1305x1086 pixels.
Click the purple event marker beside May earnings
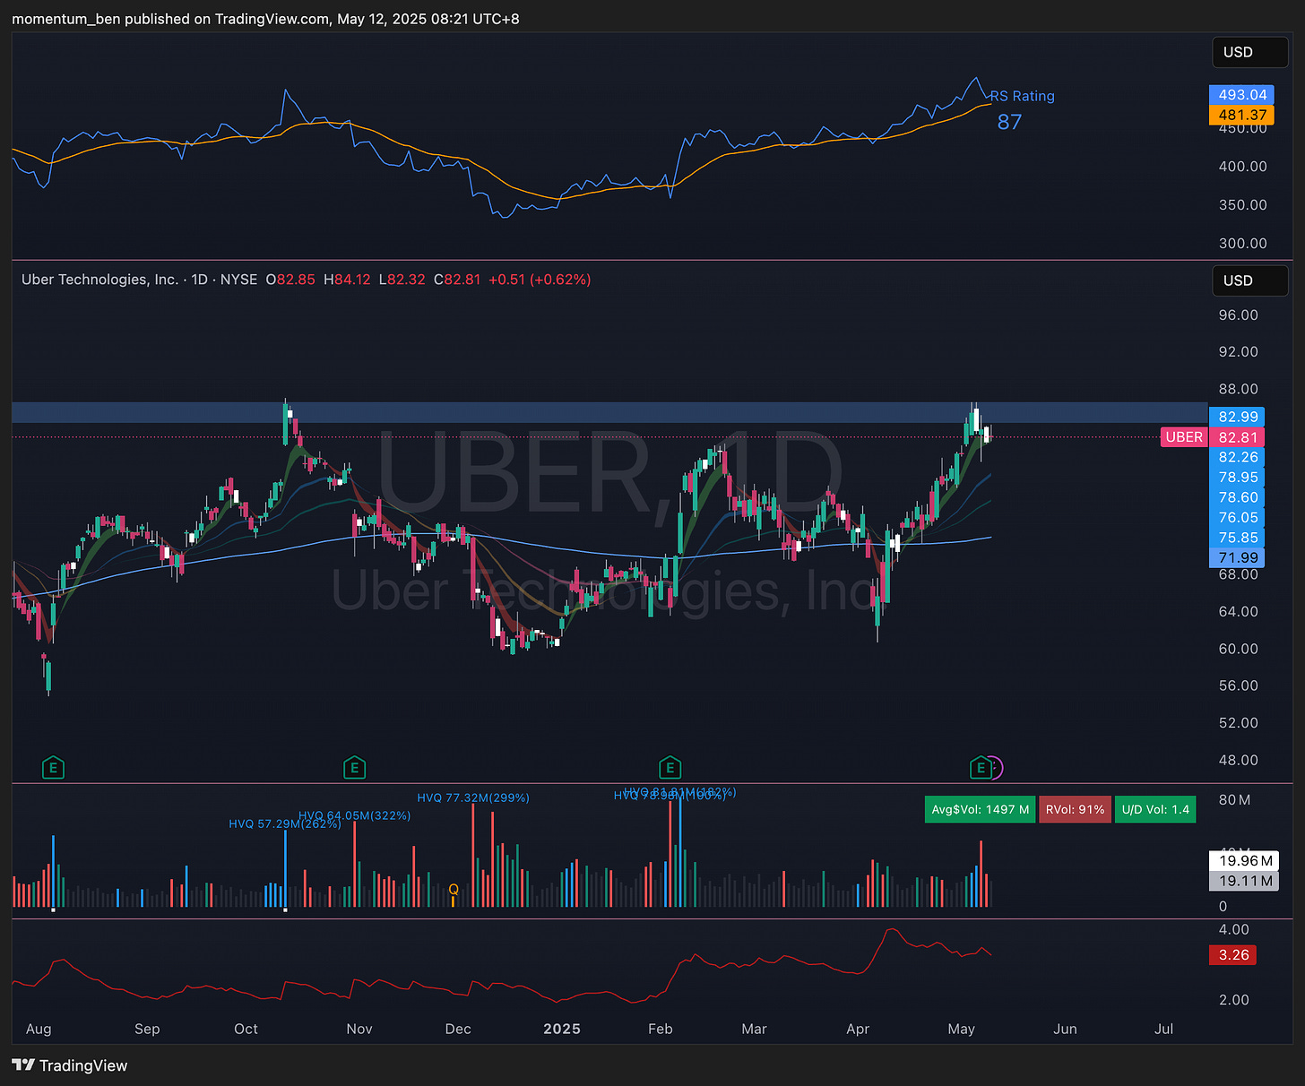pyautogui.click(x=996, y=768)
